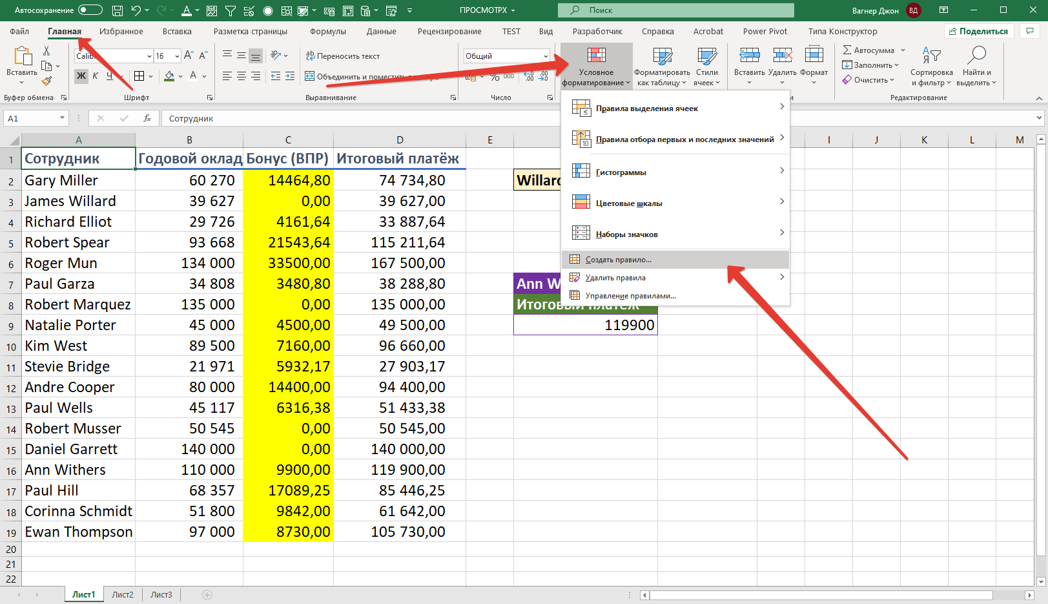The image size is (1048, 604).
Task: Click the Increase font size icon
Action: (x=189, y=56)
